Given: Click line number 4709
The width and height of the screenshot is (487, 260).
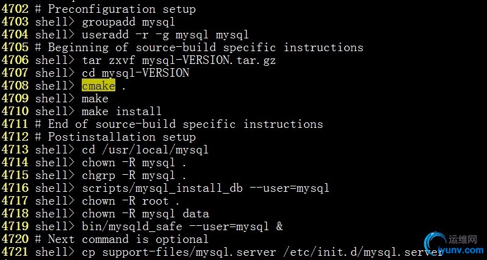Looking at the screenshot, I should coord(15,99).
